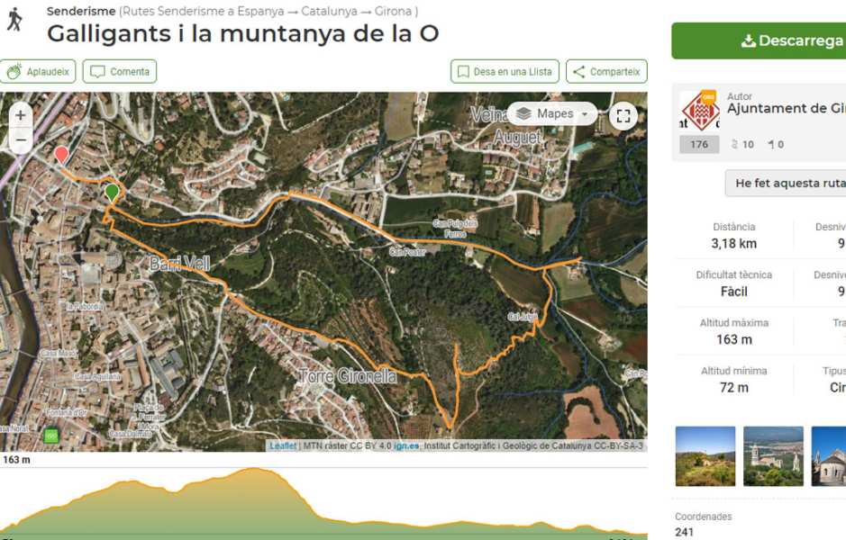Click the clapping hands icon on Aplaudeix

point(15,71)
